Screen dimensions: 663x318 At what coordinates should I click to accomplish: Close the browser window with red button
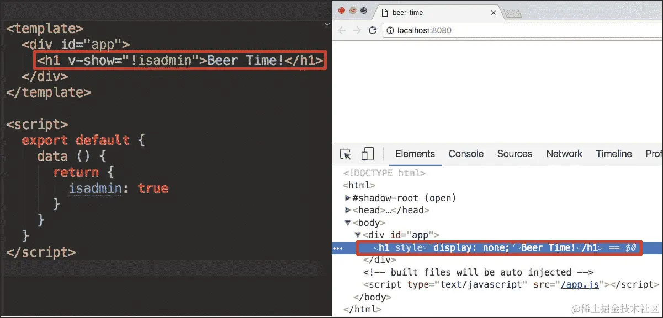click(x=341, y=10)
